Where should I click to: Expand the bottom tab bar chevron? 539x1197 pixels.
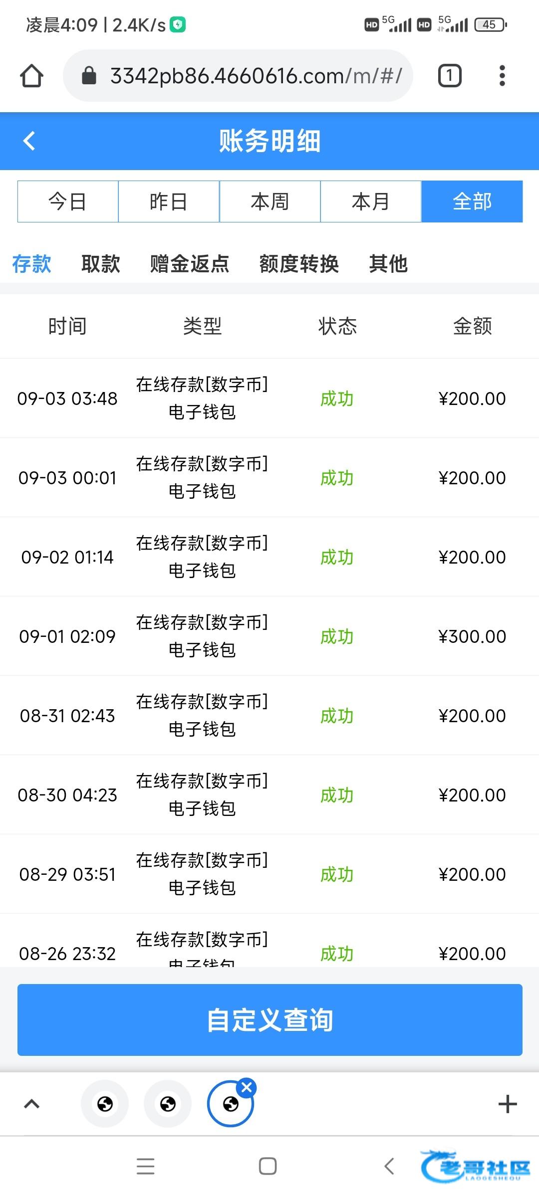click(x=32, y=1104)
